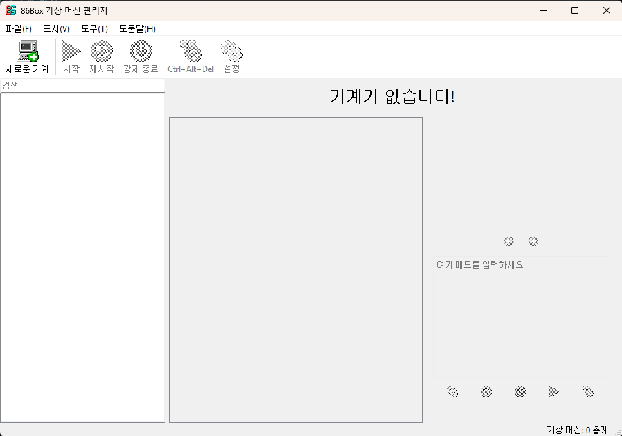
Task: Click the small play icon below notes
Action: (x=554, y=392)
